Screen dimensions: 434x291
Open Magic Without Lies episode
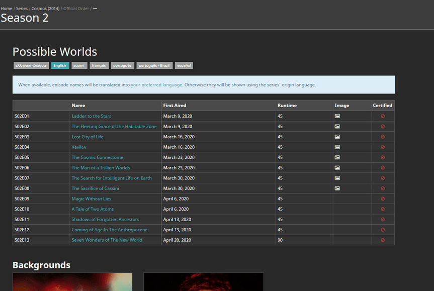click(x=92, y=199)
